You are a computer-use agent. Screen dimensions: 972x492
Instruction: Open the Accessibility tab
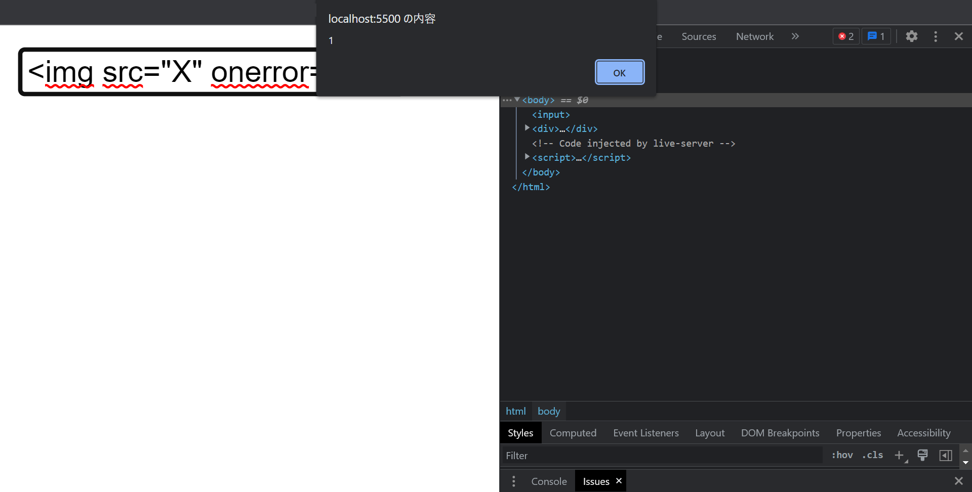(924, 433)
